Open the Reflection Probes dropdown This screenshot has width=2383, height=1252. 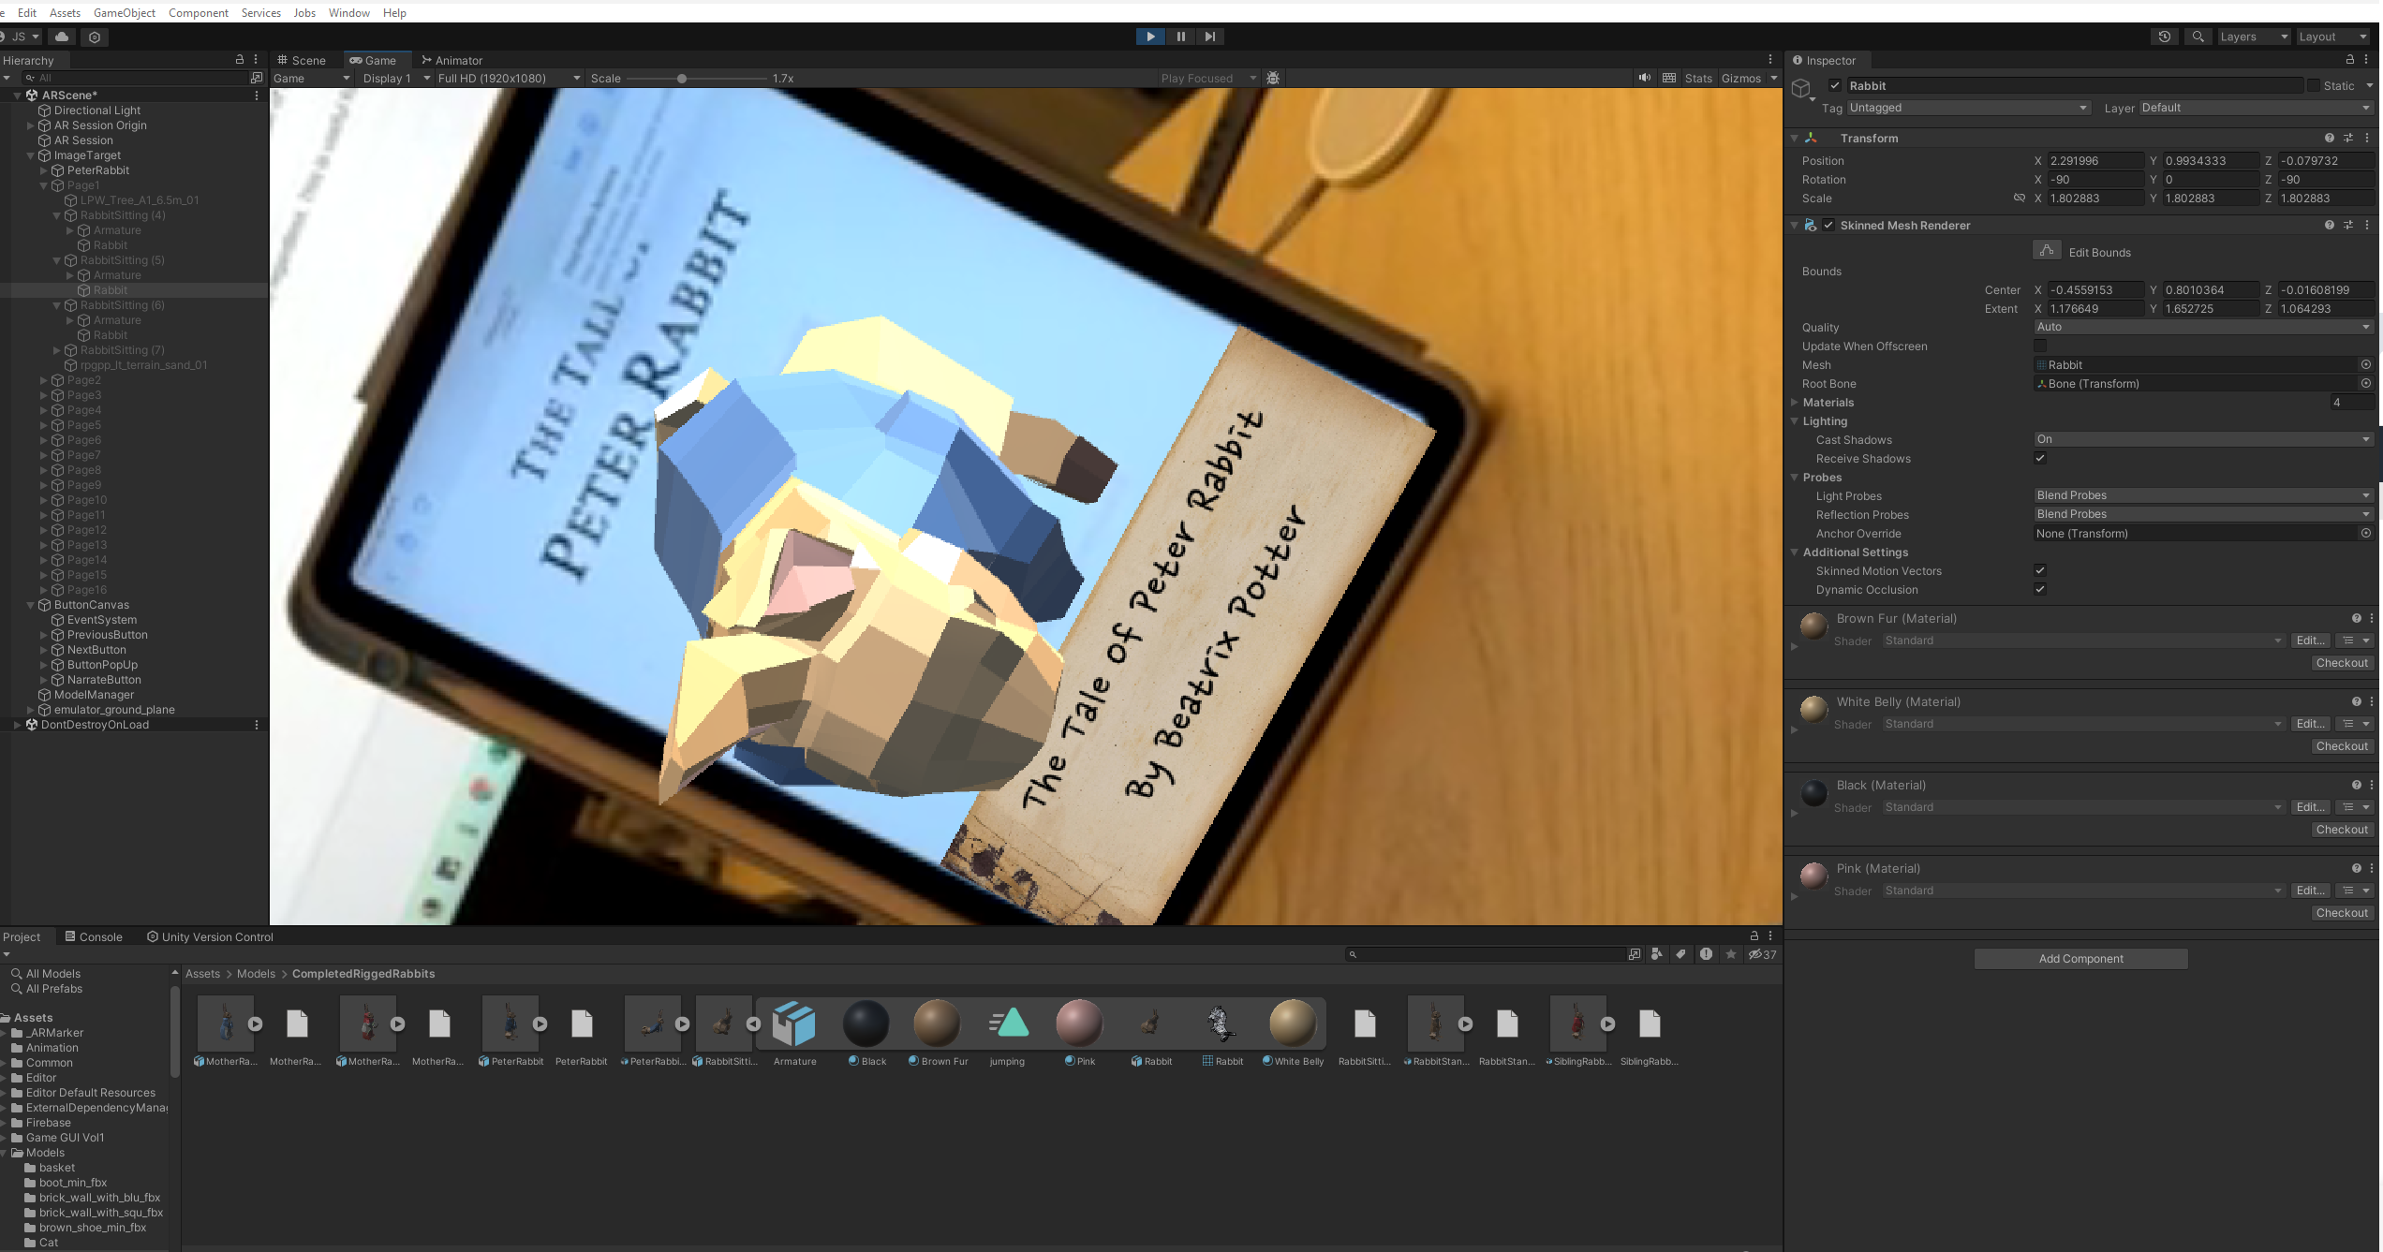[x=2203, y=514]
